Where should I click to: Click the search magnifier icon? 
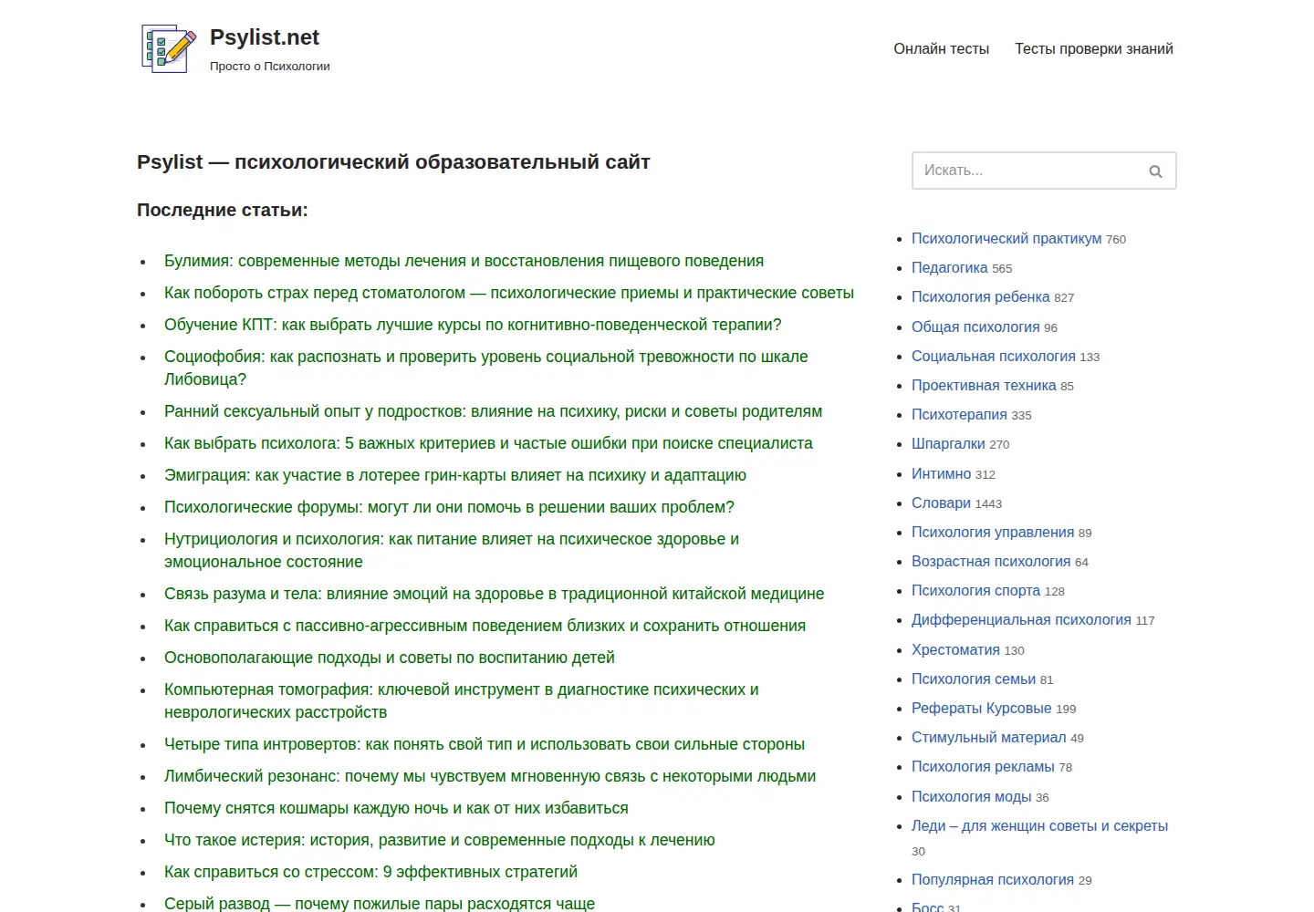pyautogui.click(x=1155, y=171)
